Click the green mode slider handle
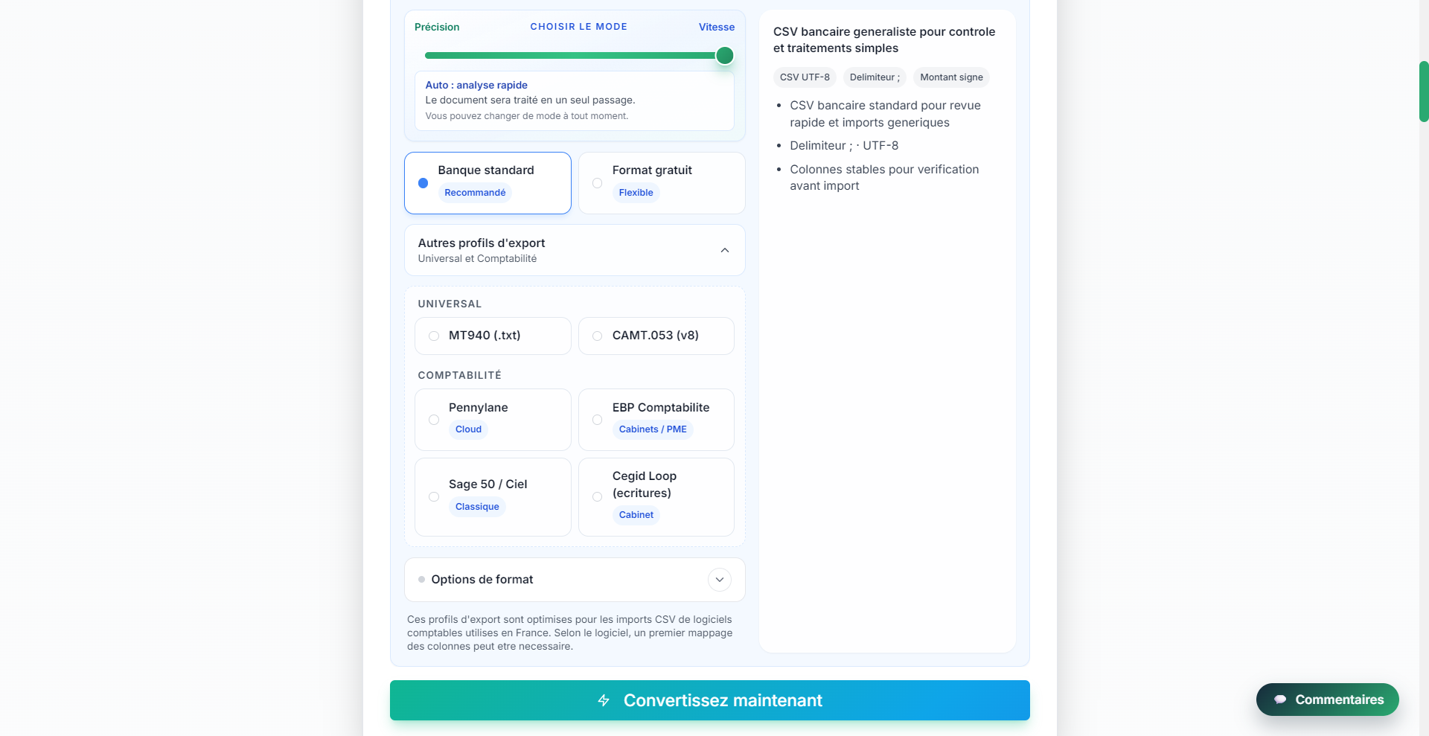The height and width of the screenshot is (736, 1429). click(x=725, y=56)
